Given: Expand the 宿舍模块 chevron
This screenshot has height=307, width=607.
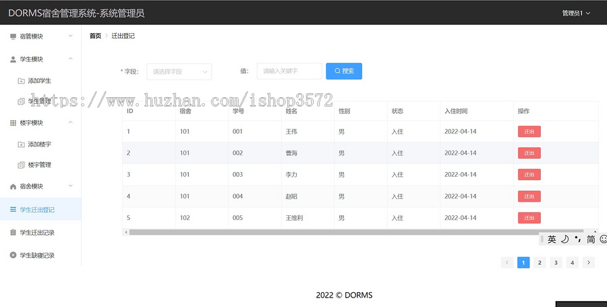Looking at the screenshot, I should tap(70, 186).
